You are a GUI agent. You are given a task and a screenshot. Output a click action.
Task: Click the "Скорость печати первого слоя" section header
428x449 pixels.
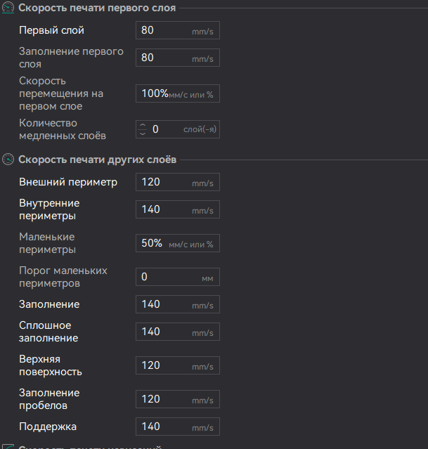tap(97, 8)
